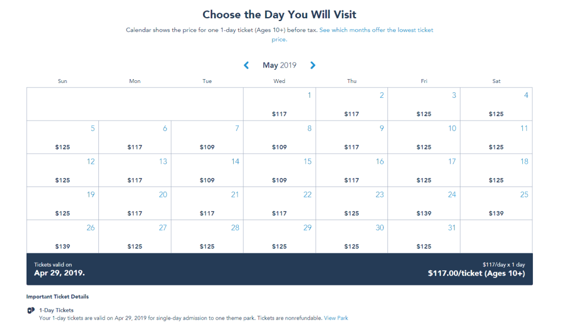Select Sunday May 26 at $139
566x323 pixels.
click(x=62, y=237)
